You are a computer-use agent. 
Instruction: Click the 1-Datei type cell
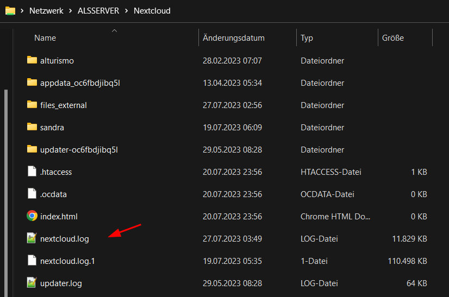coord(314,261)
